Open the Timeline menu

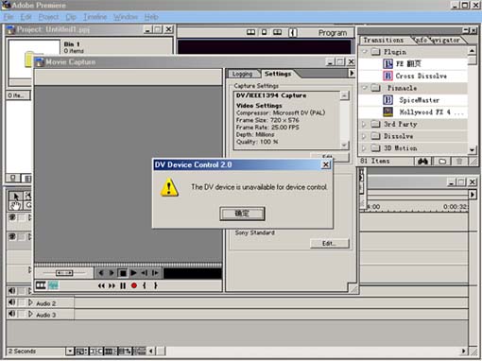pyautogui.click(x=95, y=17)
